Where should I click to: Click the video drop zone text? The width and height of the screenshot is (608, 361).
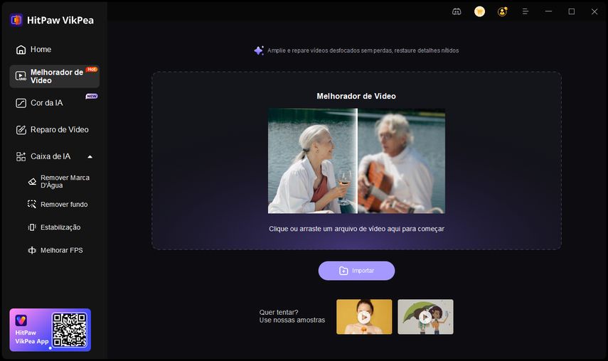357,229
